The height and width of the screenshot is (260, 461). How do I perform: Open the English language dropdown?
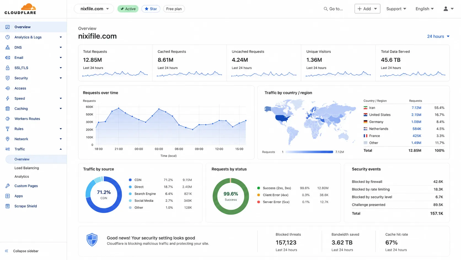click(x=425, y=9)
